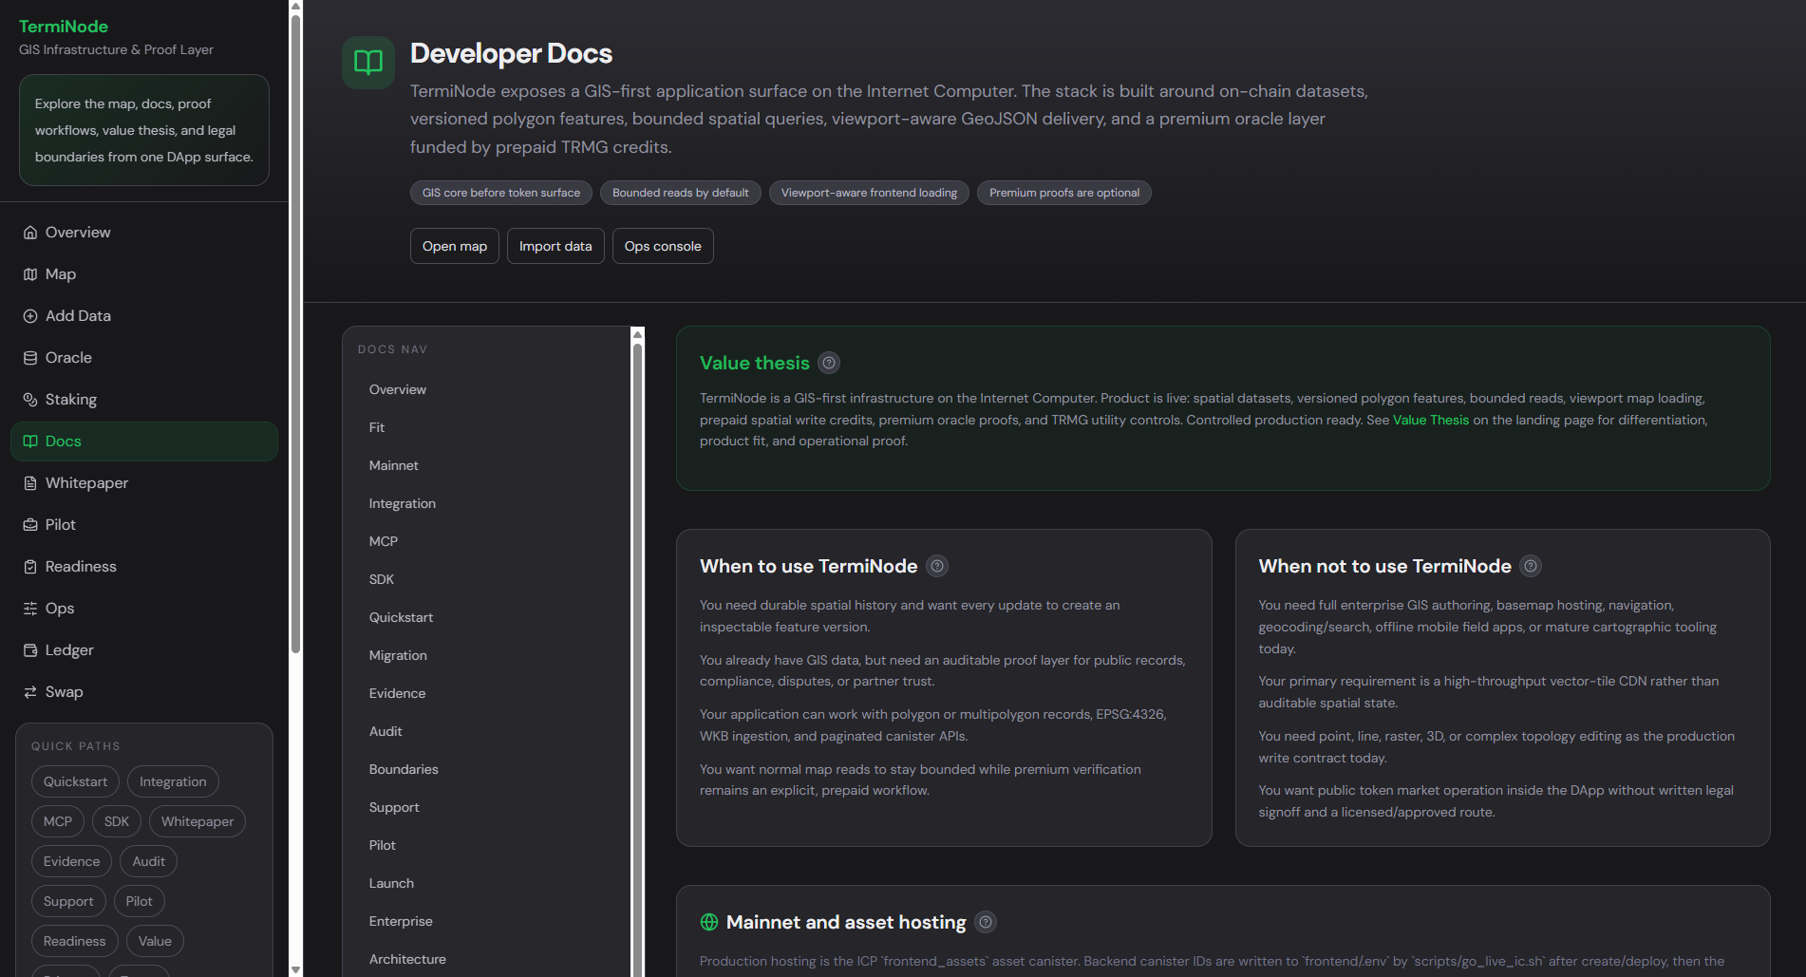Jump to Overview in Docs Nav
Image resolution: width=1806 pixels, height=977 pixels.
(486, 389)
